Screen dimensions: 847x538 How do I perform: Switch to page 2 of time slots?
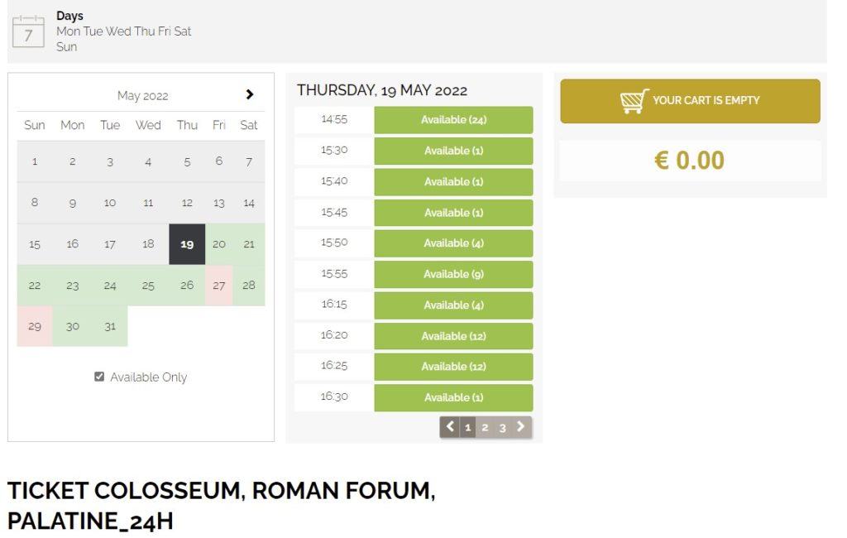[x=485, y=427]
